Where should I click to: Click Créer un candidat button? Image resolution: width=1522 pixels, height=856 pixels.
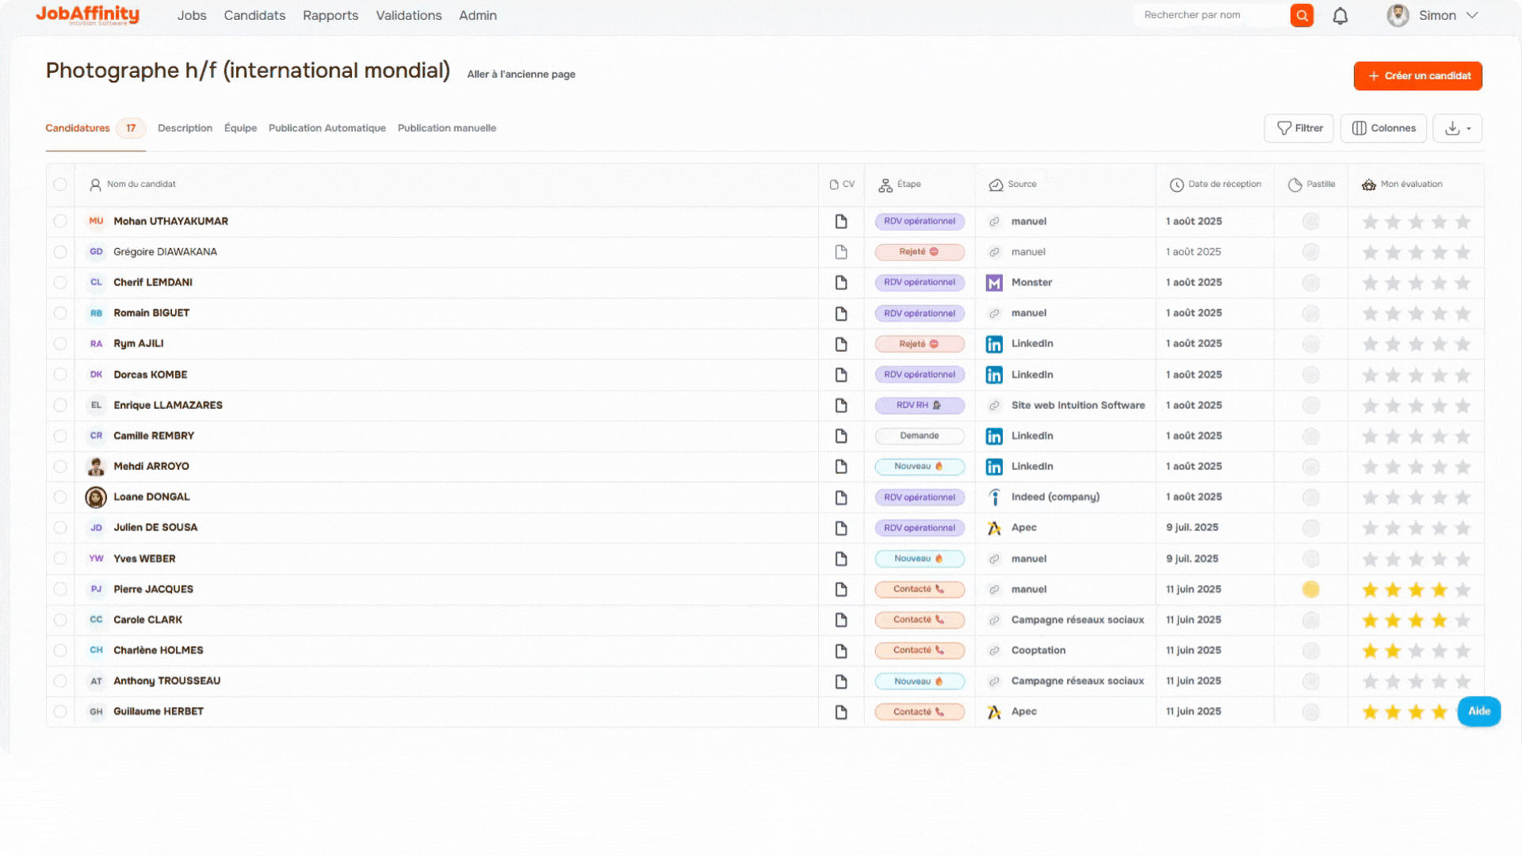pyautogui.click(x=1417, y=76)
